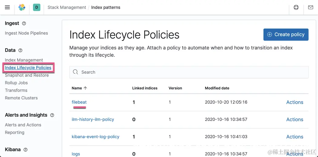
Task: Click Alerts and Insights help icon
Action: [52, 115]
